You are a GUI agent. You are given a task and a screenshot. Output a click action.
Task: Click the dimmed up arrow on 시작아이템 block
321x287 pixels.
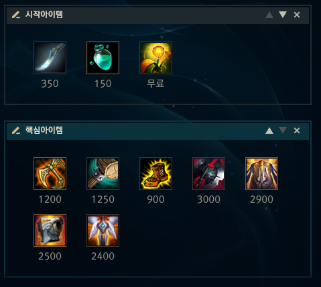tap(269, 15)
